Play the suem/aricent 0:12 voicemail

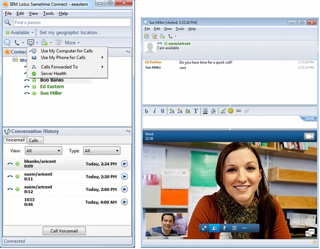pyautogui.click(x=125, y=189)
